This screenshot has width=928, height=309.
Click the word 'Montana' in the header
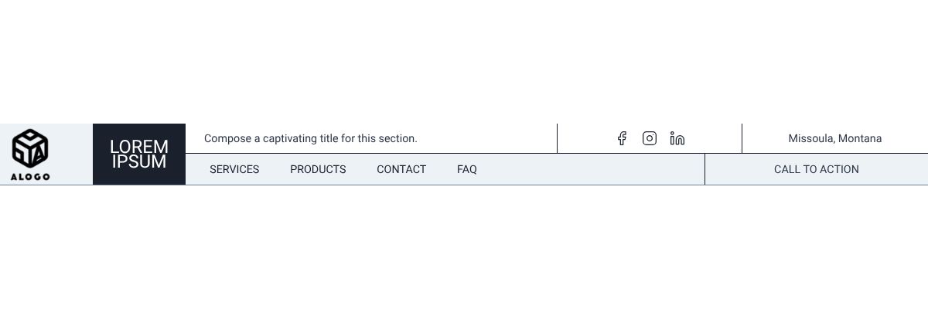click(860, 138)
